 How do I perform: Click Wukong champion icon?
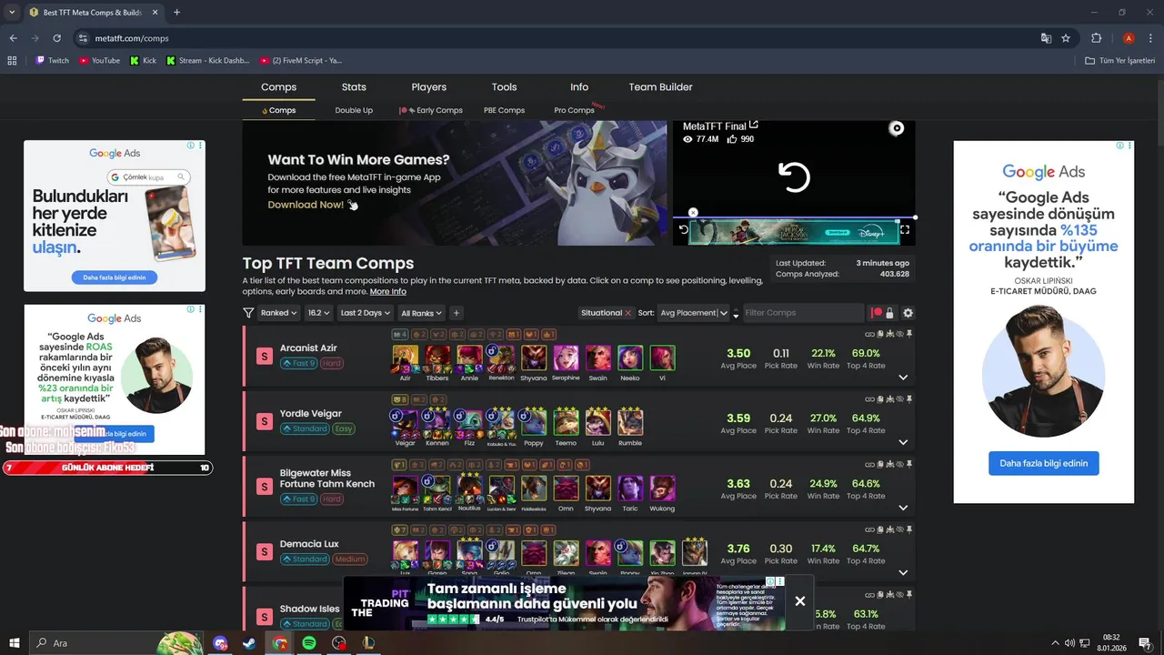point(662,489)
